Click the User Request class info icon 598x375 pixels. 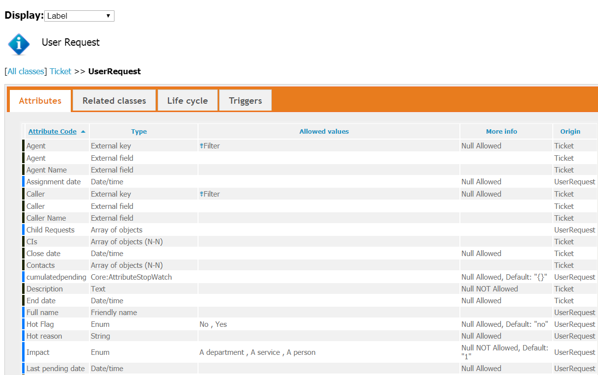point(19,44)
